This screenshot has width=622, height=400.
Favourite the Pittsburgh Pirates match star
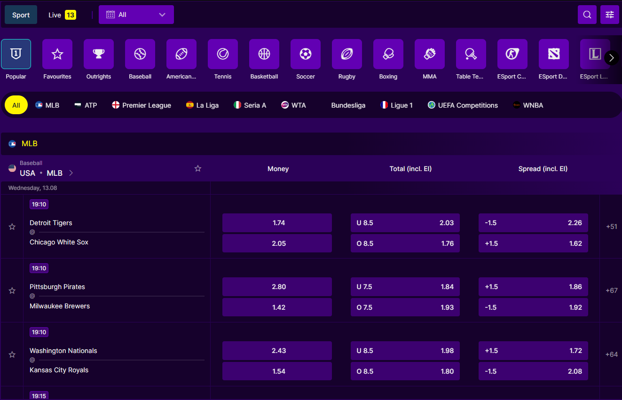point(12,290)
